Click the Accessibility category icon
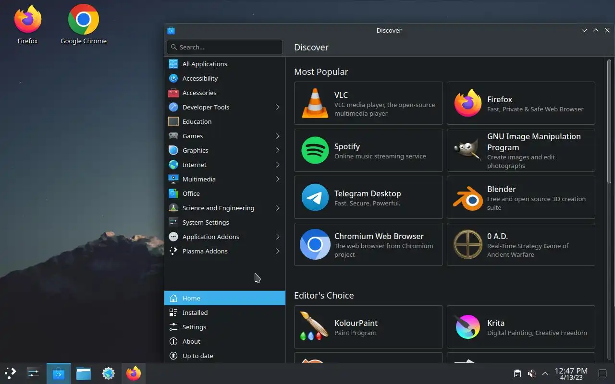The height and width of the screenshot is (384, 615). (173, 78)
